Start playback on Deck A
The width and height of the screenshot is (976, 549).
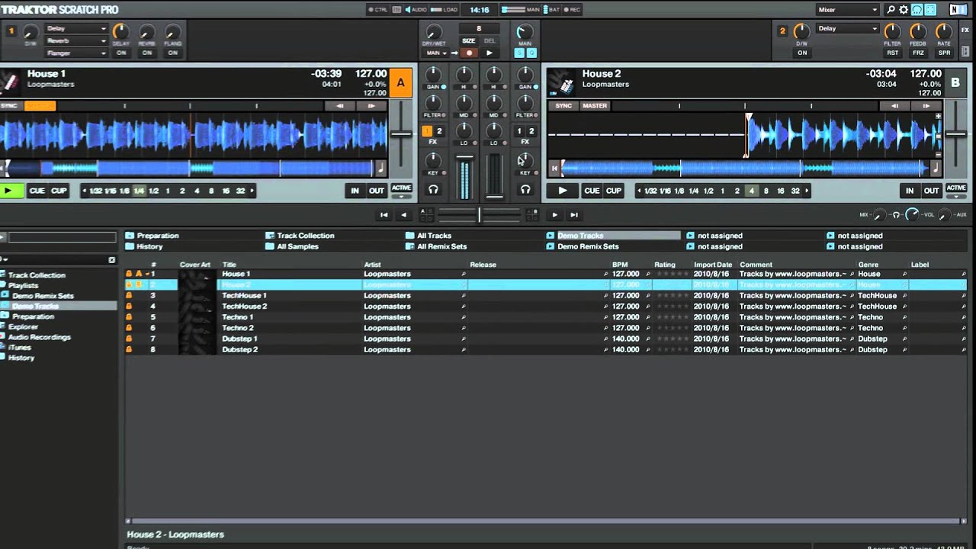click(x=12, y=191)
